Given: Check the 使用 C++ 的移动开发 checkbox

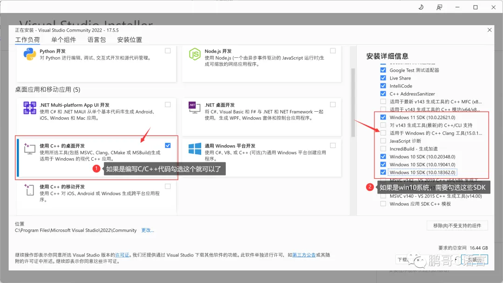Looking at the screenshot, I should pos(168,186).
